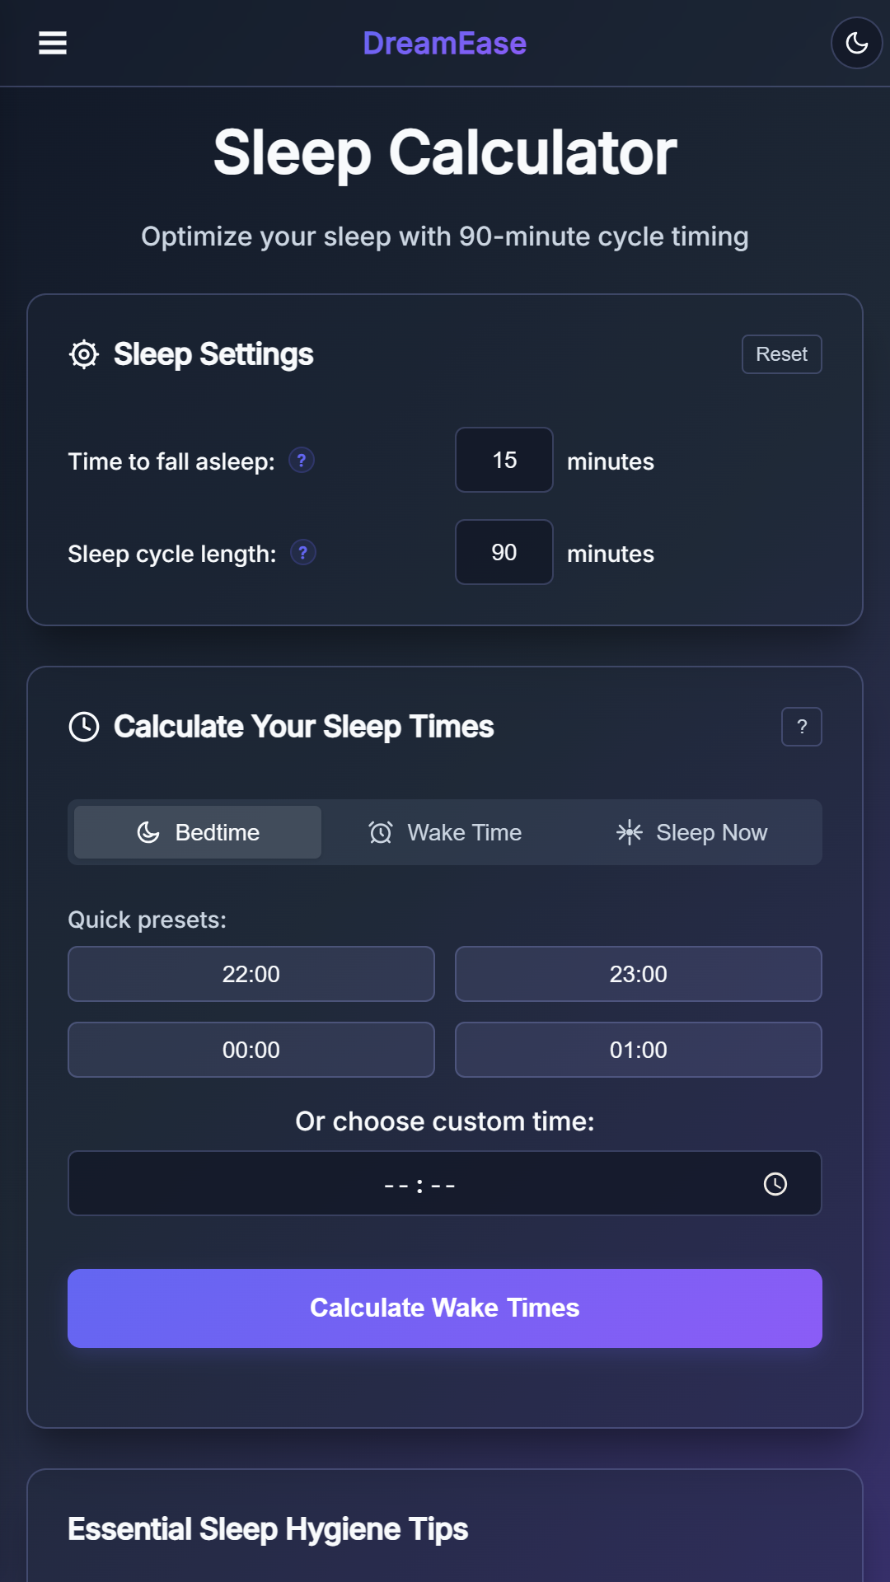890x1582 pixels.
Task: Switch to the Sleep Now tab
Action: click(x=692, y=832)
